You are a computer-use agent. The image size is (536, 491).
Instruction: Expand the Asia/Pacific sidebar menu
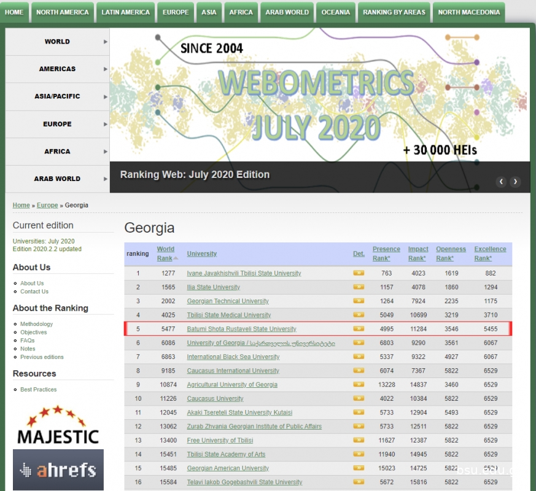click(57, 96)
